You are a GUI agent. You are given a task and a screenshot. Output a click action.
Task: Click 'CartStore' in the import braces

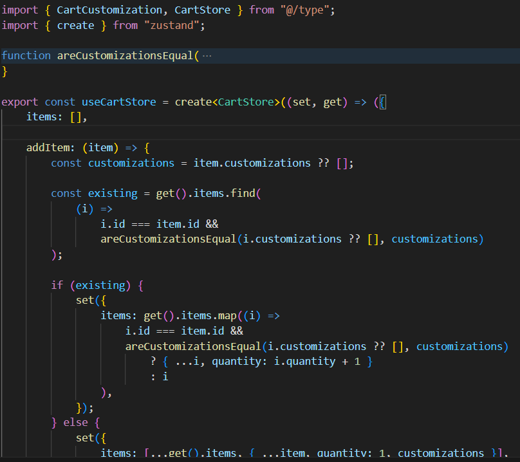202,10
